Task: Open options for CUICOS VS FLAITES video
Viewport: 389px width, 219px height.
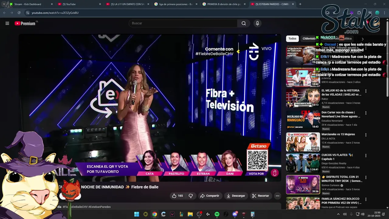Action: (366, 155)
